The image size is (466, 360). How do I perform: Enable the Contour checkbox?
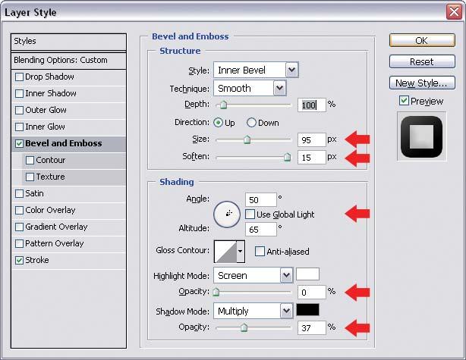(x=30, y=160)
